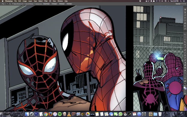Image resolution: width=187 pixels, height=117 pixels.
Task: Open Spotlight search magnifier icon
Action: tap(181, 1)
